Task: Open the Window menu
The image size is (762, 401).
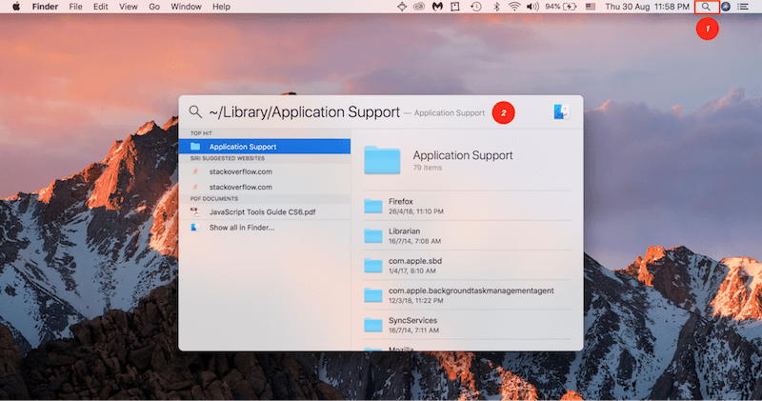Action: click(186, 7)
